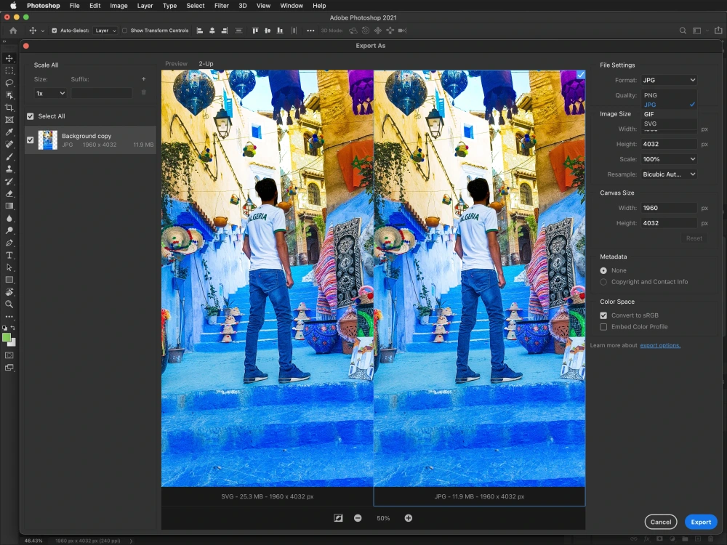Select the None metadata radio button
The image size is (727, 545).
coord(603,270)
